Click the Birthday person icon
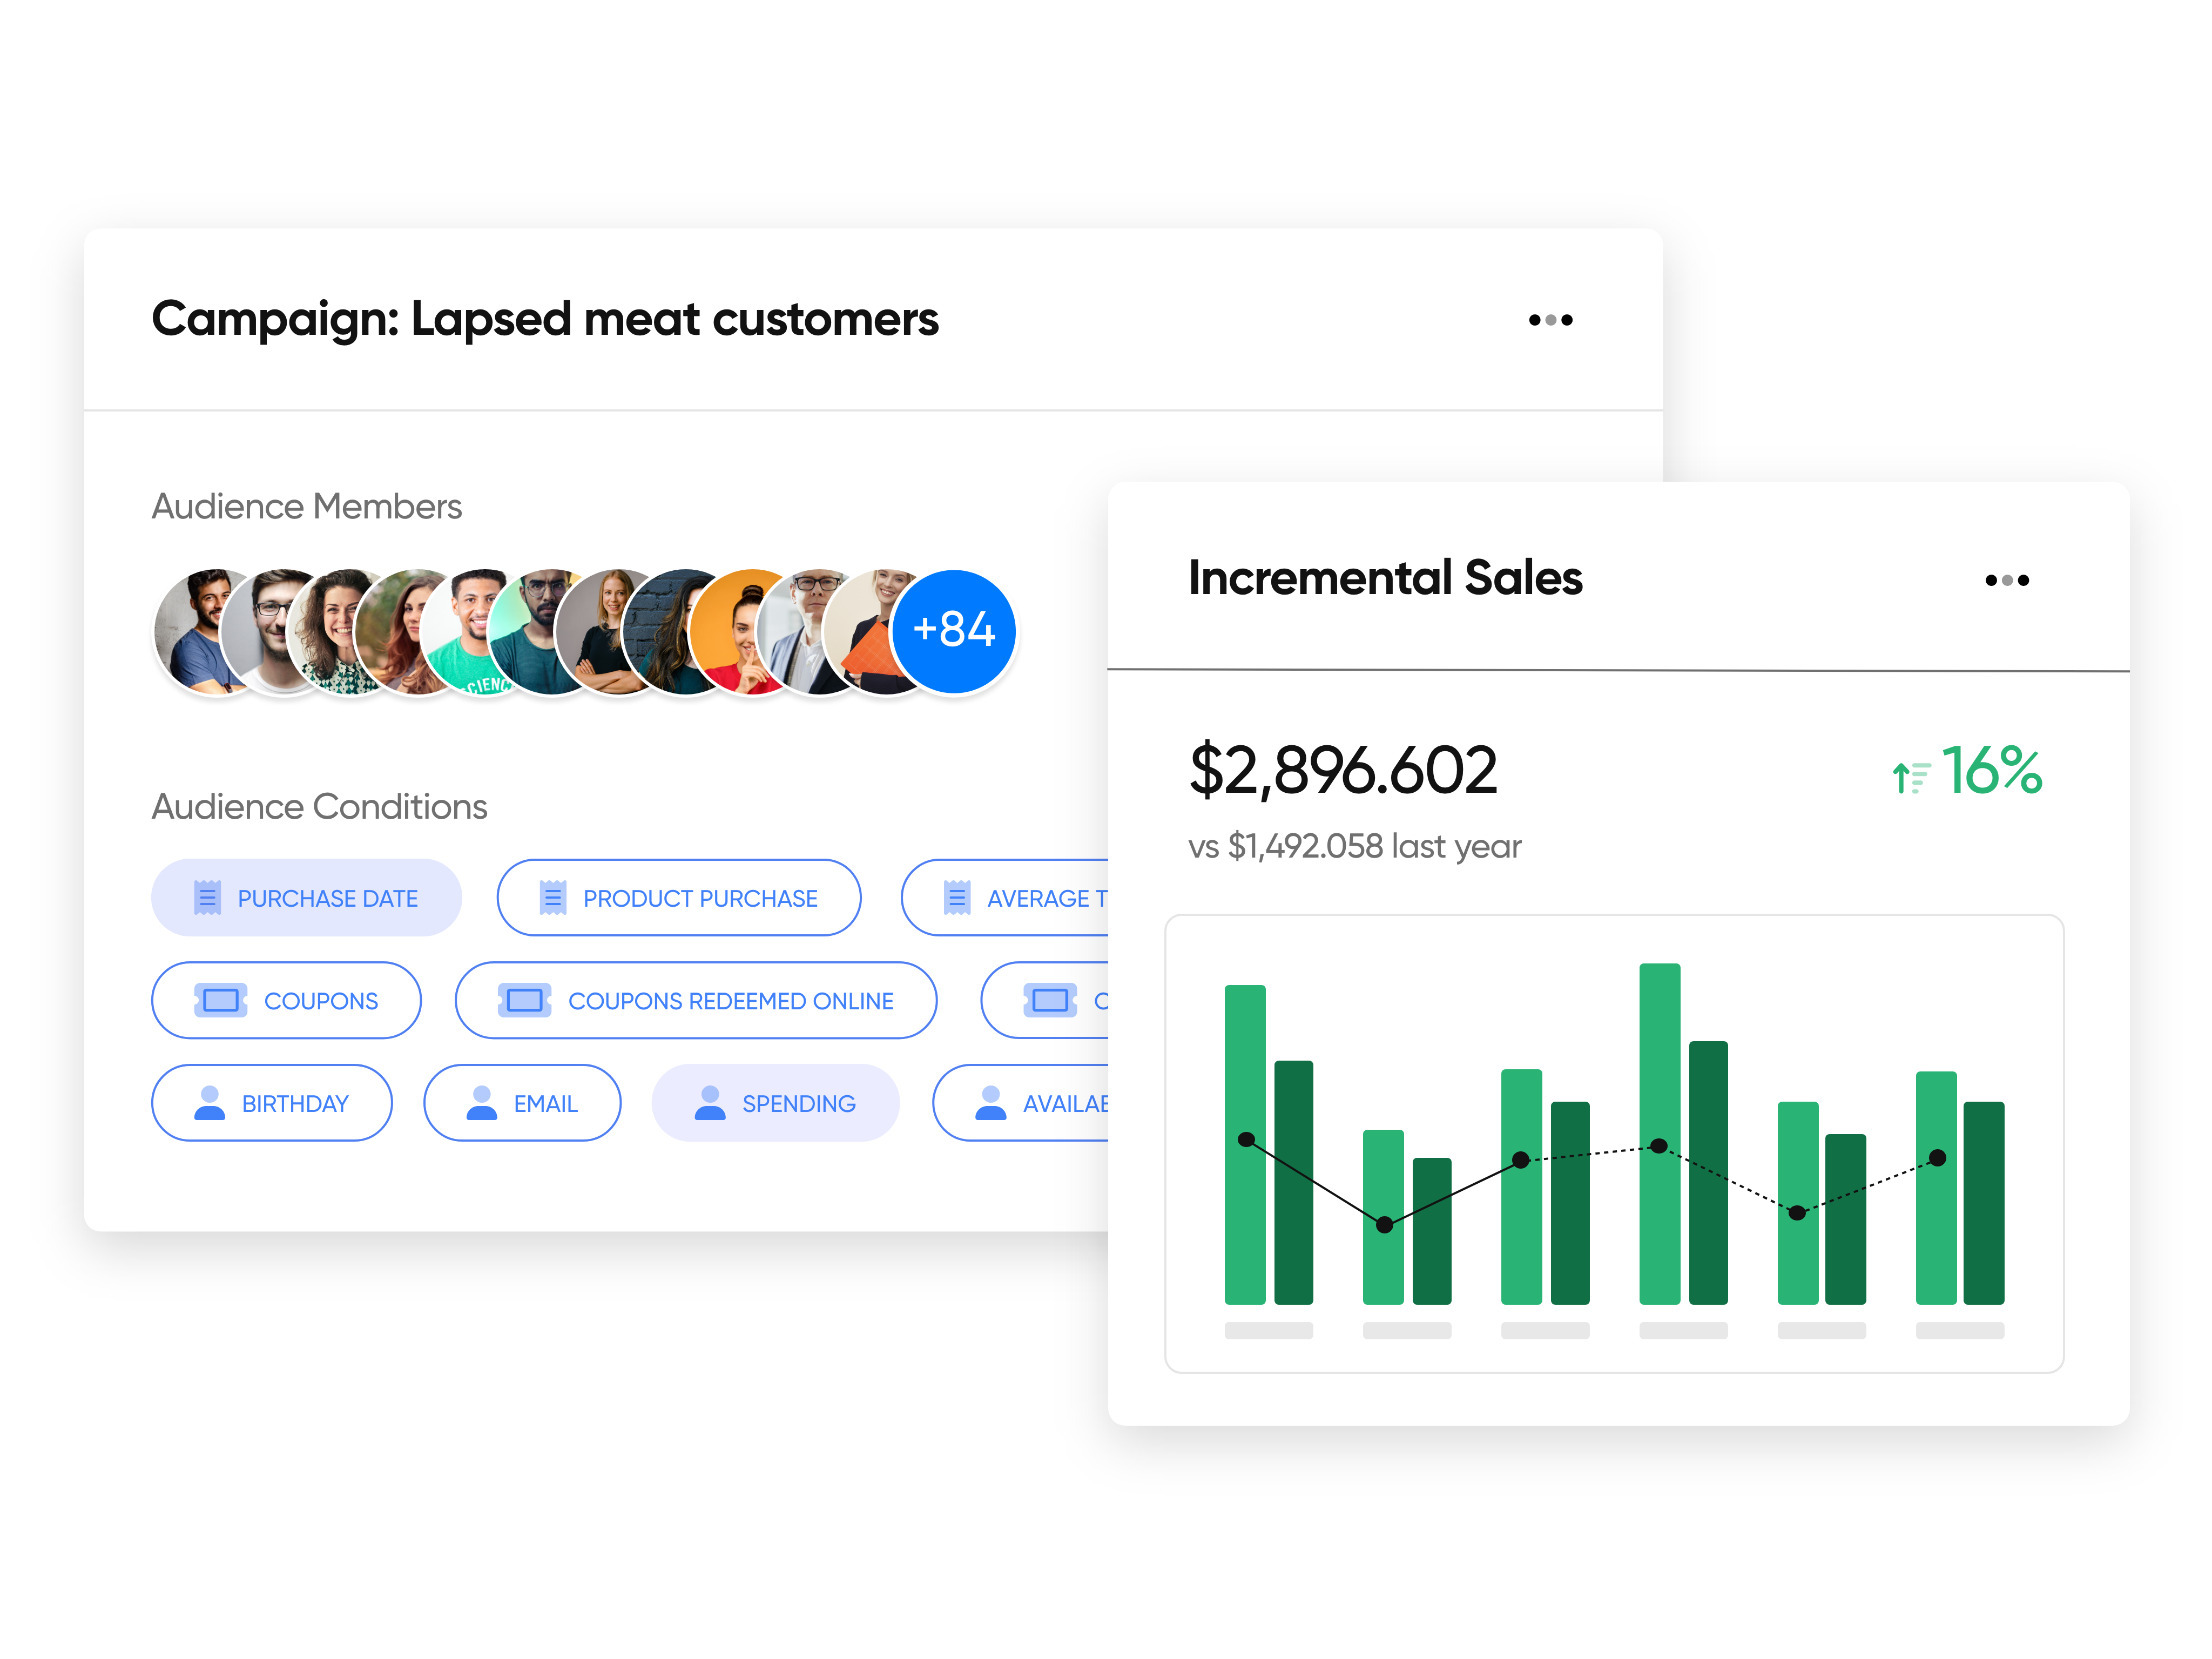 pyautogui.click(x=210, y=1103)
